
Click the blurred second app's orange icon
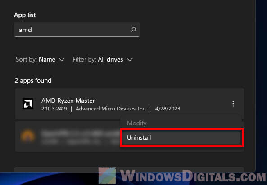[x=28, y=136]
